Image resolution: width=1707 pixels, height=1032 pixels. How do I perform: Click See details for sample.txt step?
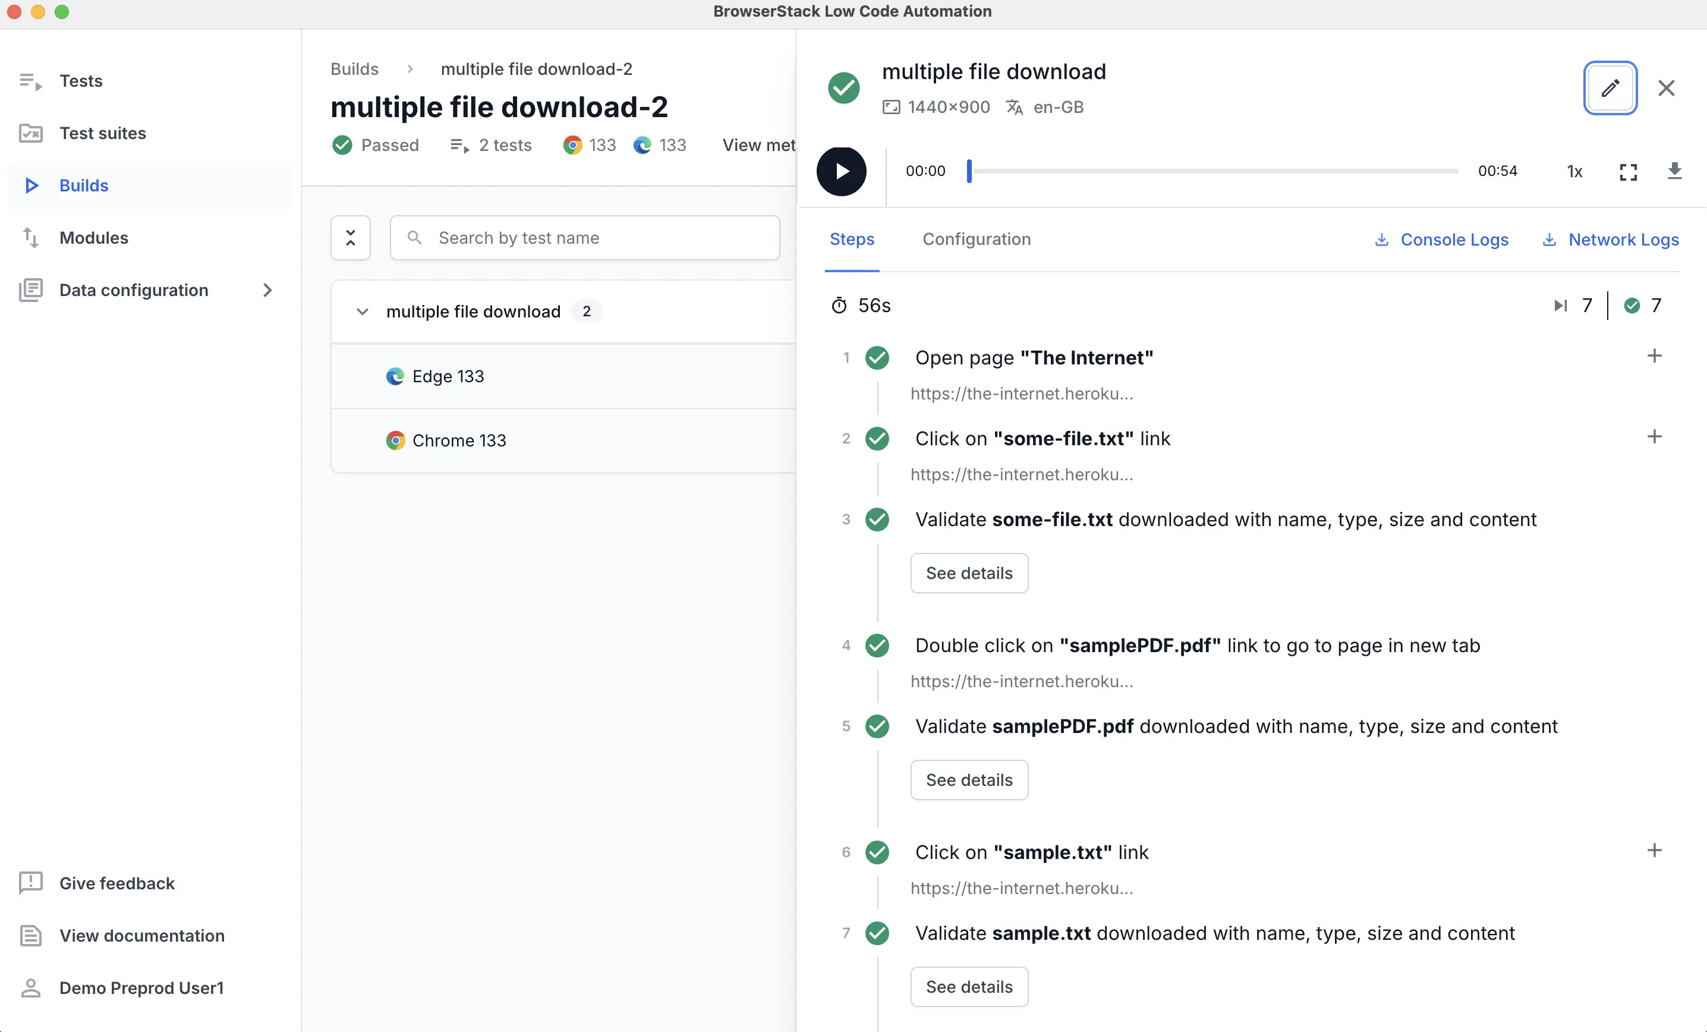tap(969, 987)
